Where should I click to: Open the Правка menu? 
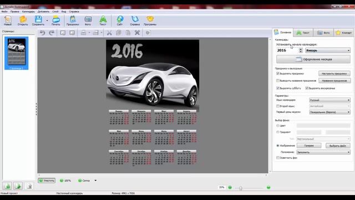pyautogui.click(x=15, y=12)
